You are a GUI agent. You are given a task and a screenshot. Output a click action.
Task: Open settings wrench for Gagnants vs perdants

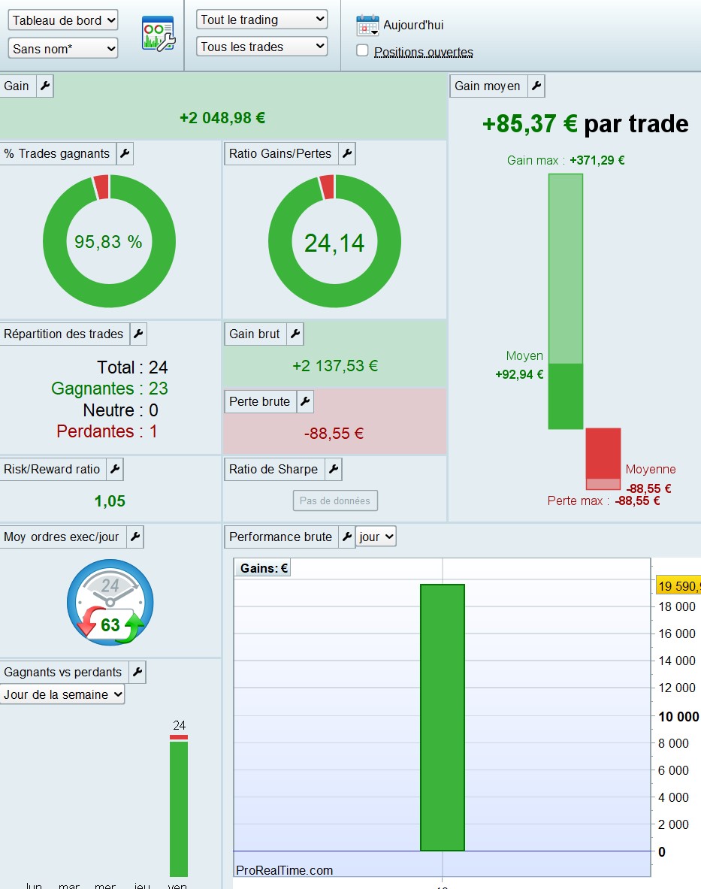click(x=137, y=672)
